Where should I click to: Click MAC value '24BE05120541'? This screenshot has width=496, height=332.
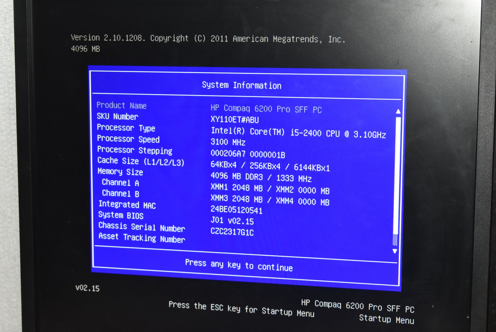point(236,210)
